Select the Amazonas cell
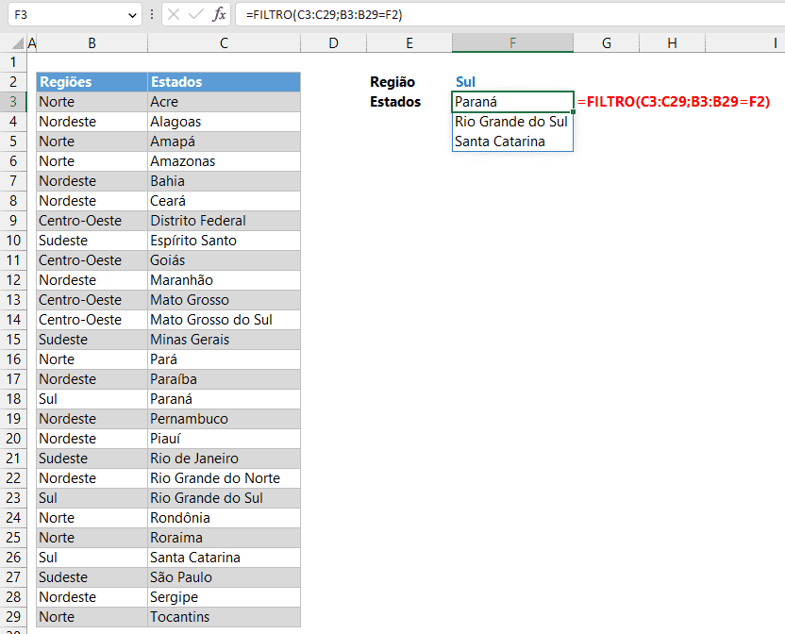Screen dimensions: 785x634 (x=224, y=161)
